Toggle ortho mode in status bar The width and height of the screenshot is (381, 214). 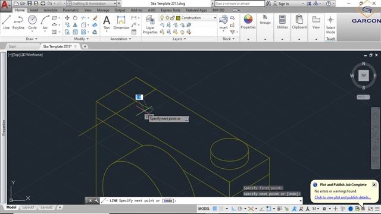[233, 209]
